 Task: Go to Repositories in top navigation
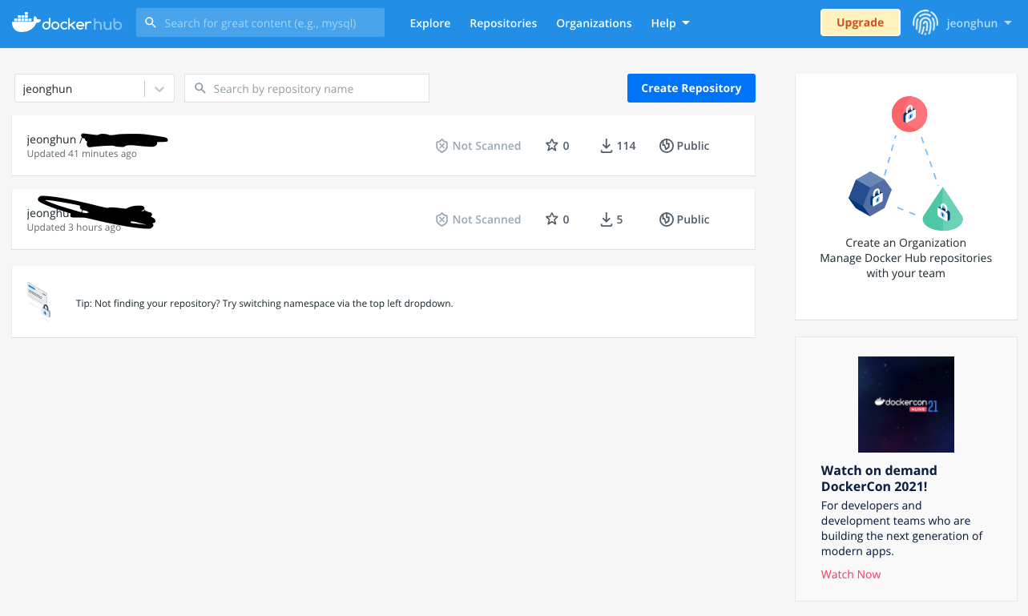[x=503, y=23]
